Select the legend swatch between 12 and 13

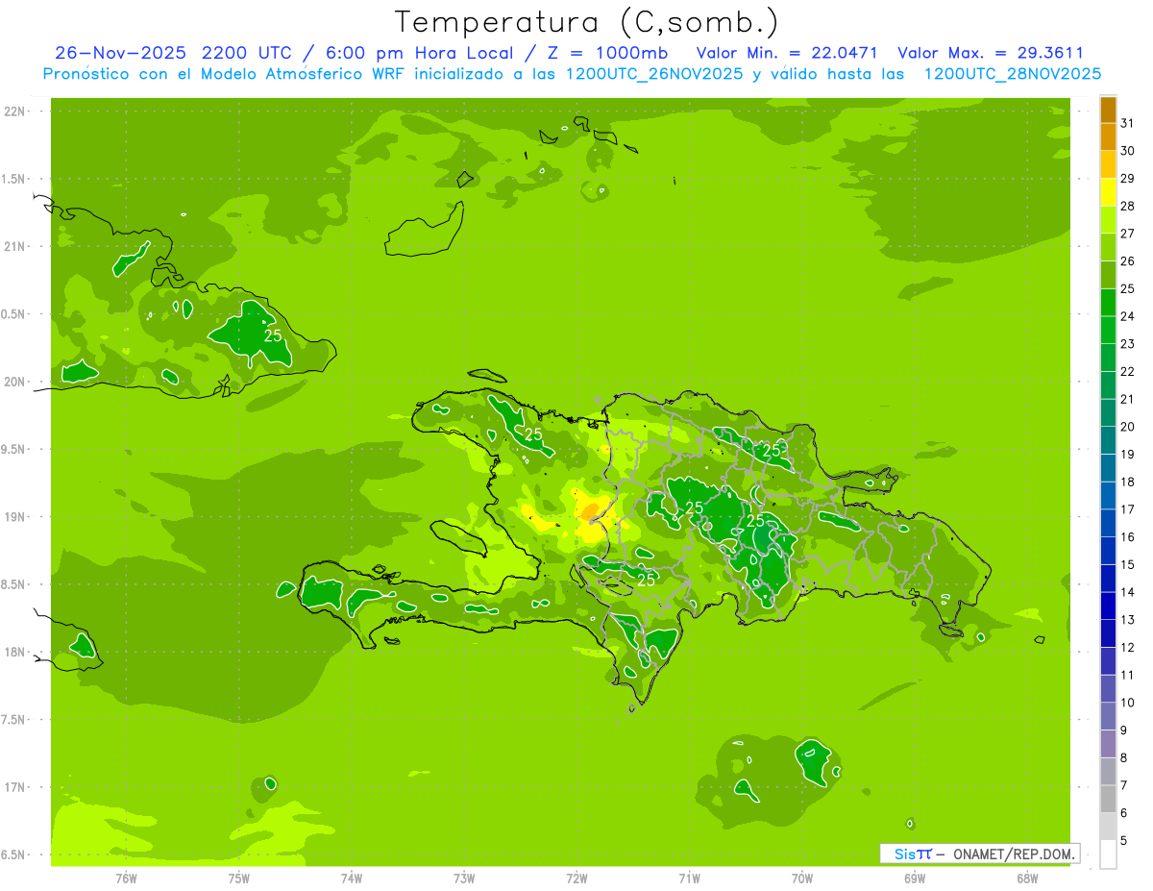(1108, 633)
